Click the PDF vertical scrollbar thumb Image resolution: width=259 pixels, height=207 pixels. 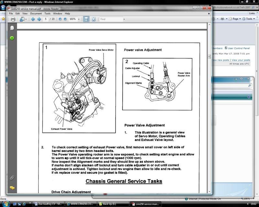pyautogui.click(x=209, y=57)
